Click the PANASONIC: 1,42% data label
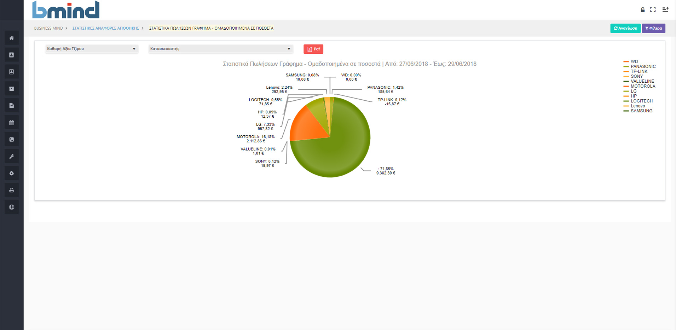The width and height of the screenshot is (676, 330). click(x=385, y=89)
